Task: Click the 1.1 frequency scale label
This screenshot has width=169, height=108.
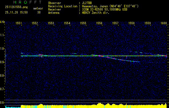Action: pyautogui.click(x=2, y=35)
